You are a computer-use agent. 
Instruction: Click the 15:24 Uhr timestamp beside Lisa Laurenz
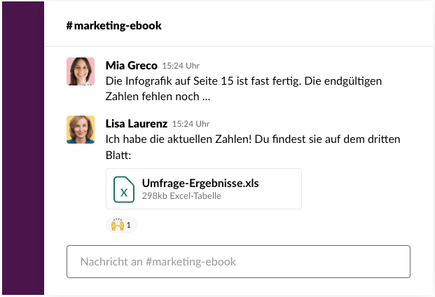coord(191,124)
